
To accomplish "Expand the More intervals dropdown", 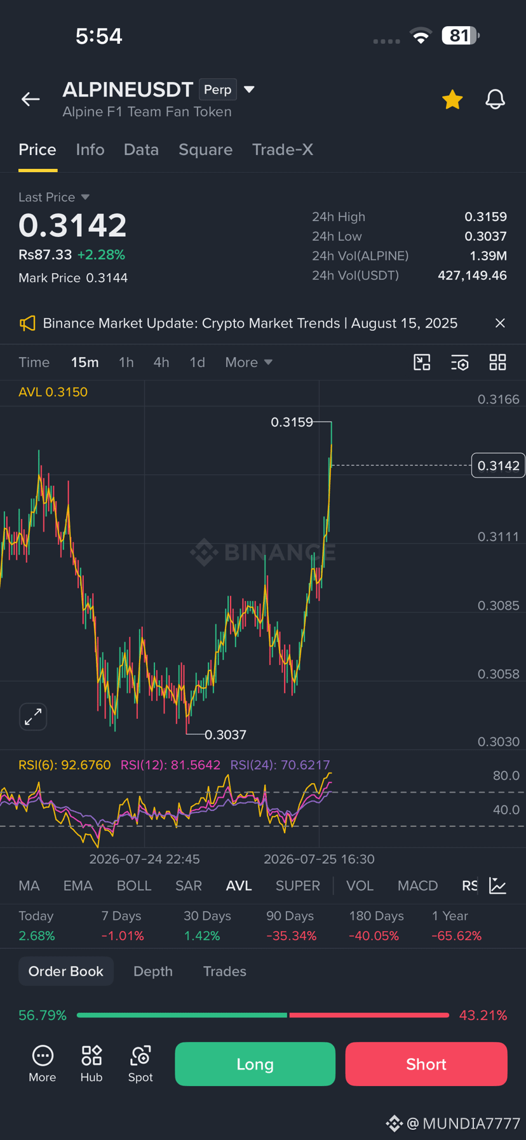I will click(x=248, y=363).
